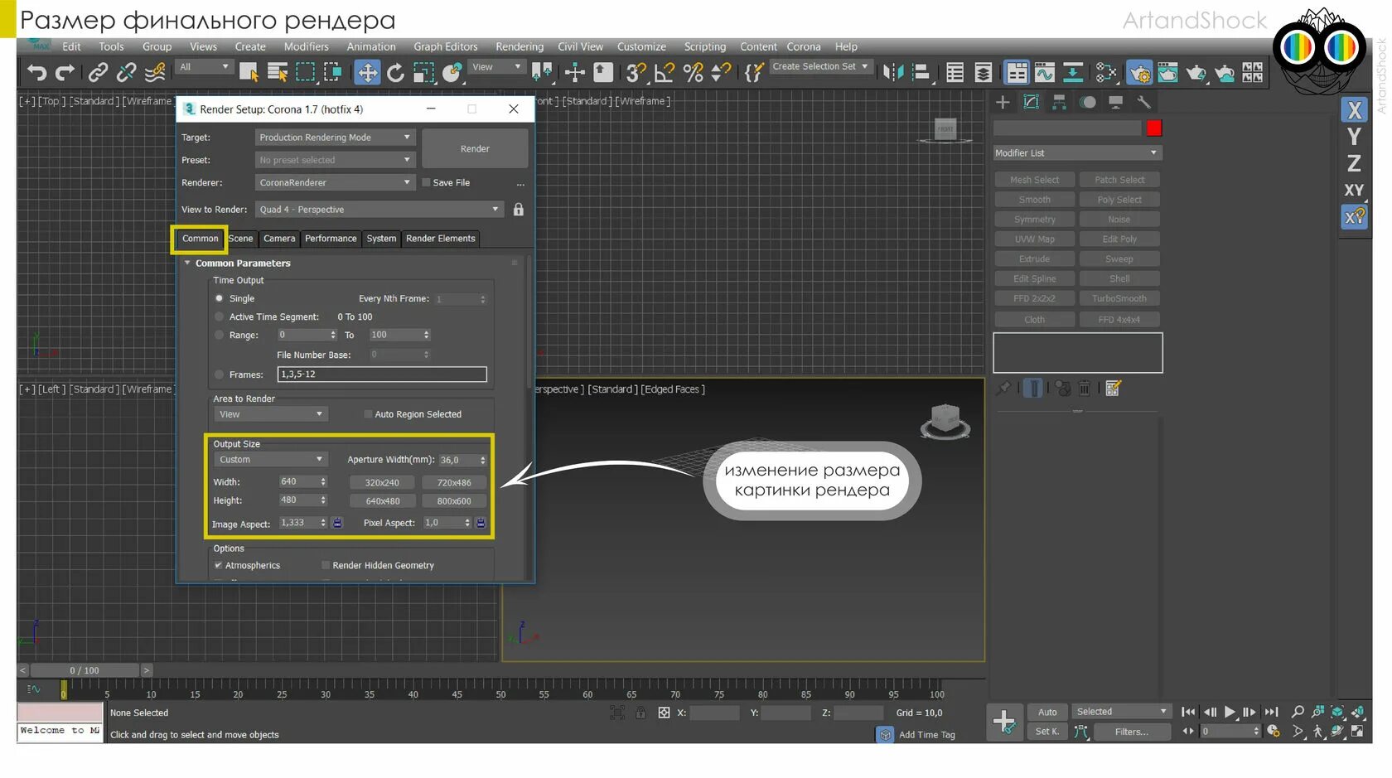Select the Single time output radio

pos(220,298)
